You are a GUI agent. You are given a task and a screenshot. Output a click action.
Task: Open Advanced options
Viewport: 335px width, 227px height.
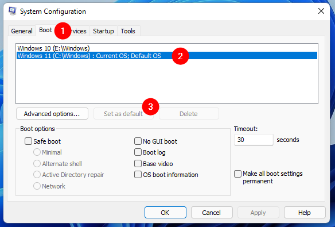click(52, 114)
